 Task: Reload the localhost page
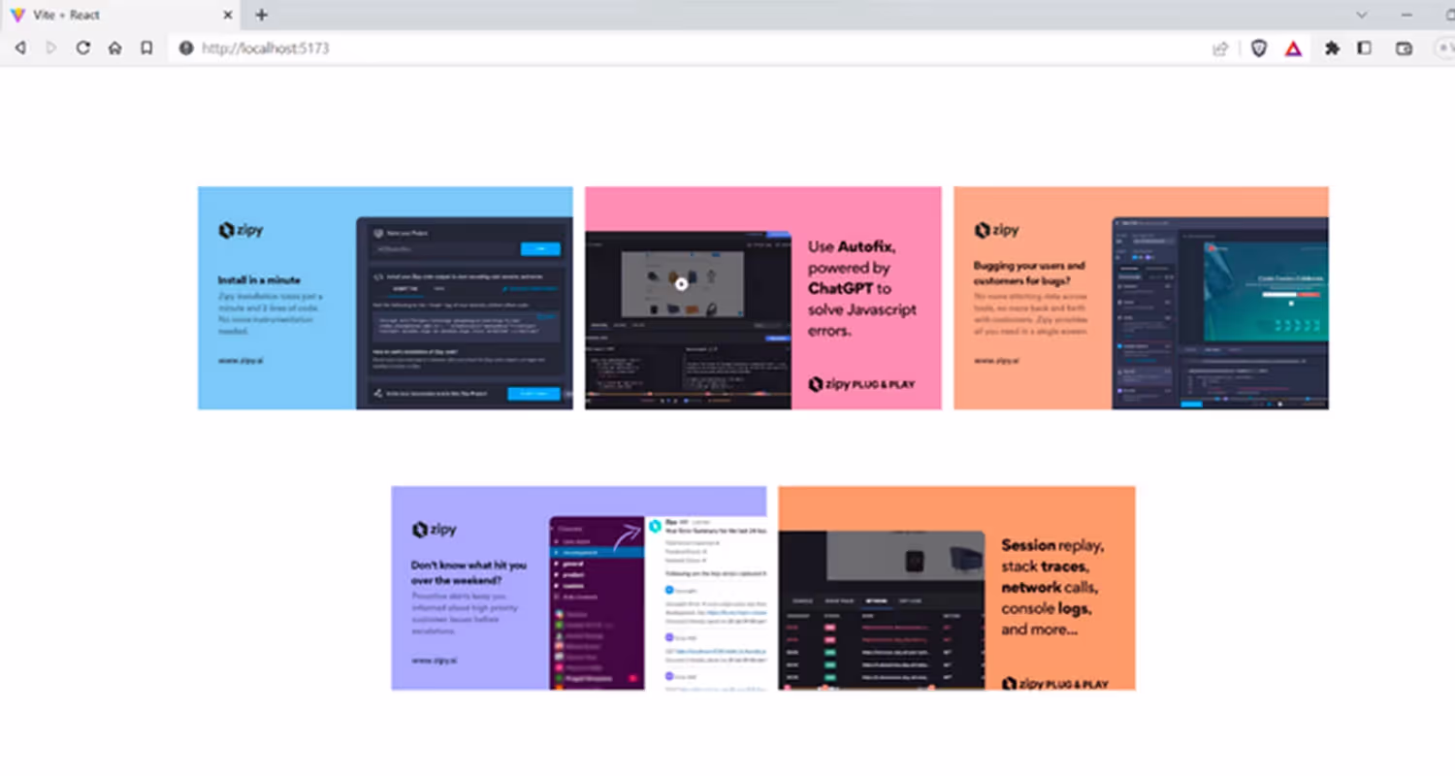coord(83,48)
